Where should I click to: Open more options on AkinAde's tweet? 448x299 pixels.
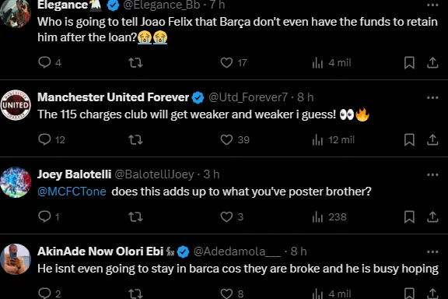(432, 252)
